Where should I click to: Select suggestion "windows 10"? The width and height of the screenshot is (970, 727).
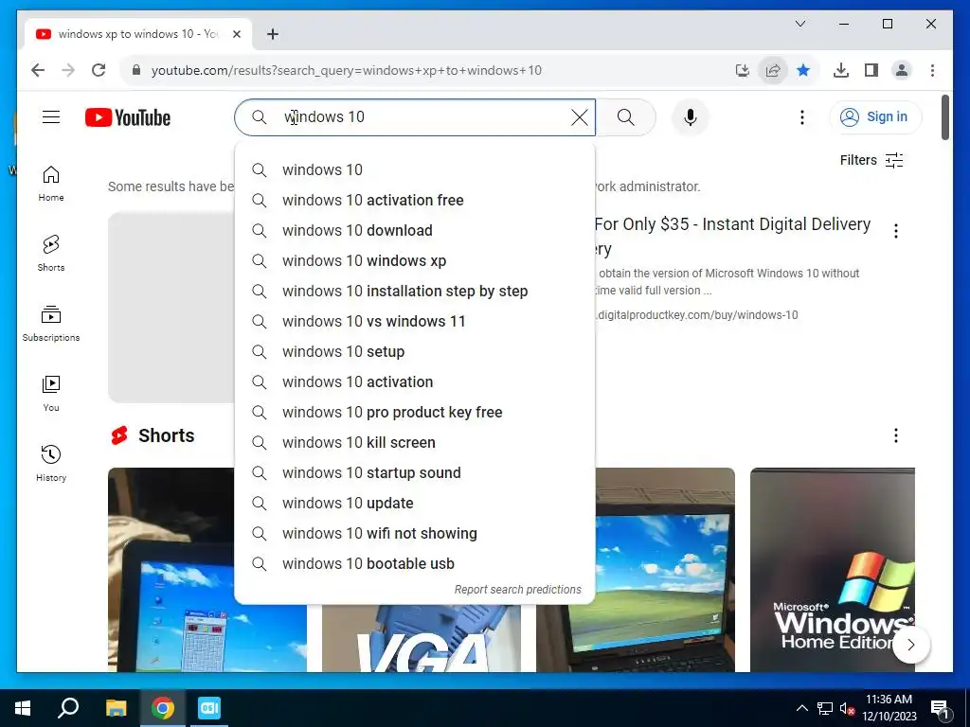click(x=415, y=170)
